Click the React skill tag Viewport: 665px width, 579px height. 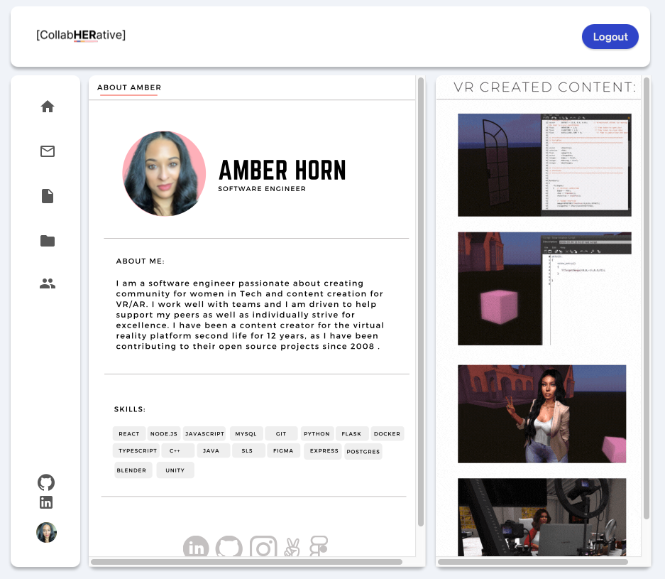129,433
